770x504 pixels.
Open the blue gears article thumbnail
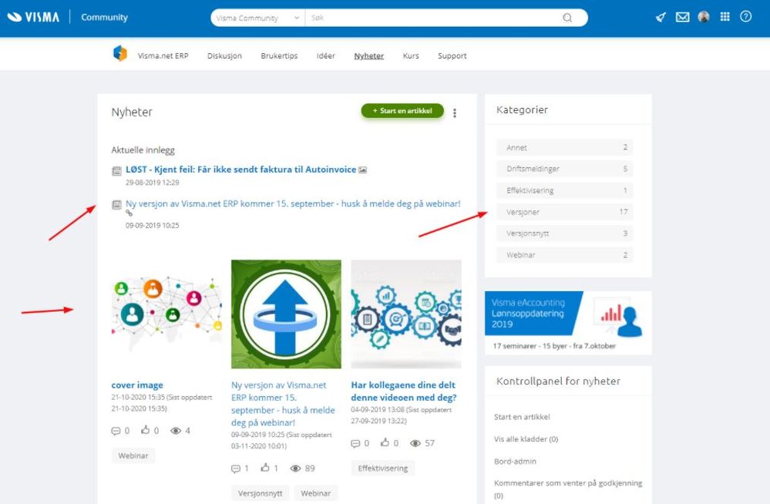point(406,314)
